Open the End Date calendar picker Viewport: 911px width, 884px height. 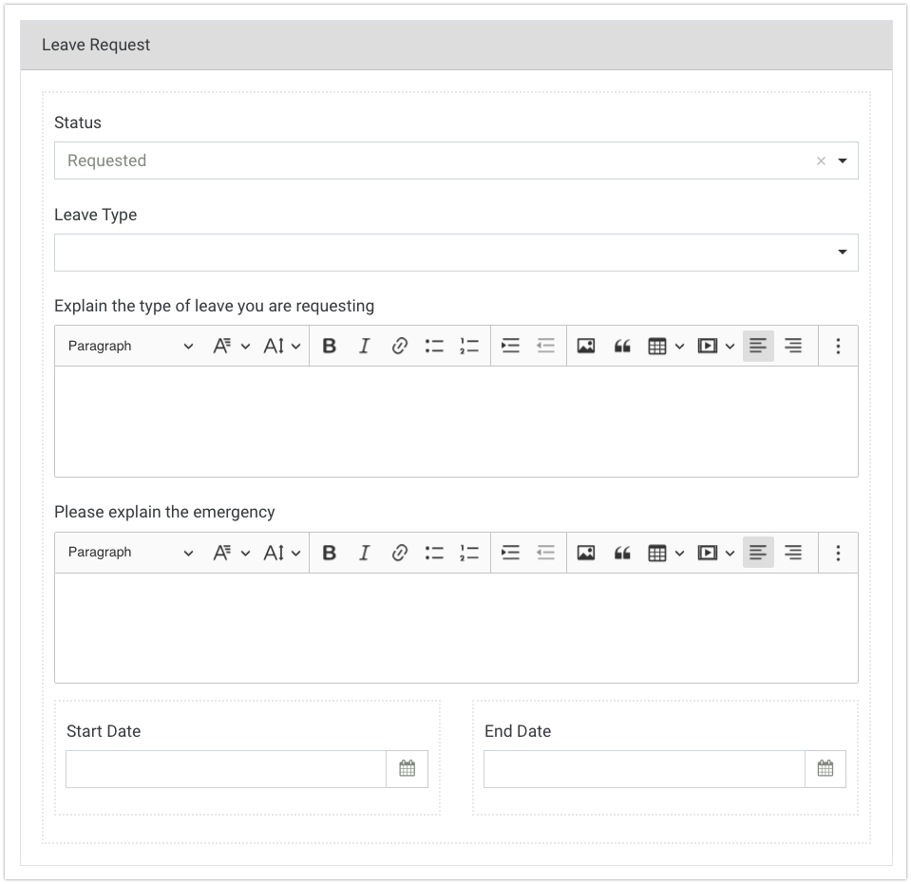[x=826, y=769]
